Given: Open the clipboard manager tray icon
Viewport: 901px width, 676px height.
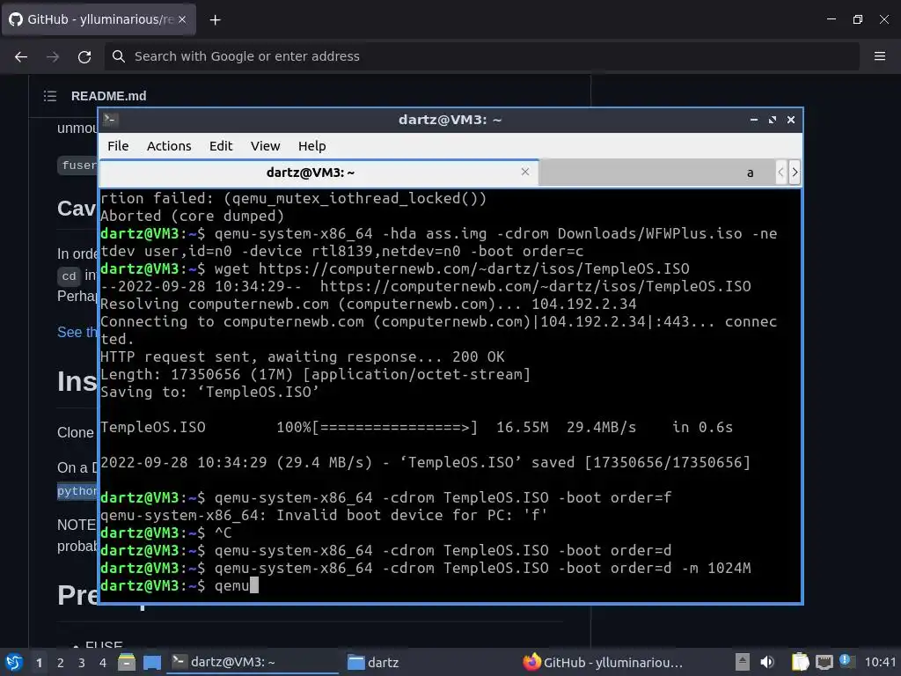Looking at the screenshot, I should click(x=800, y=662).
